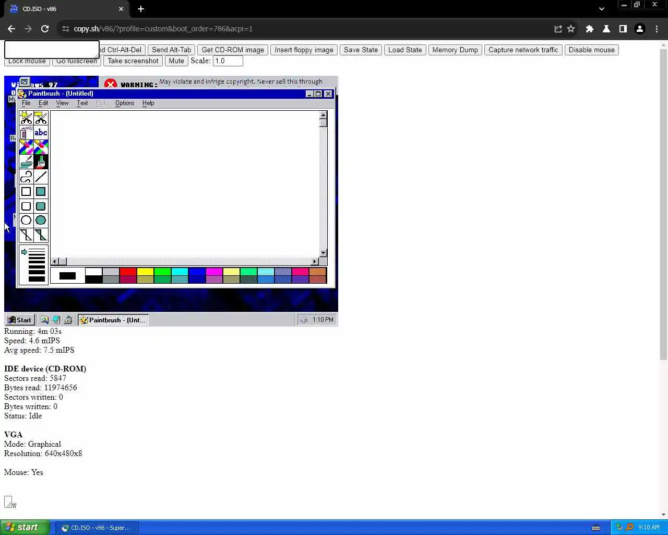Go back with the browser back arrow
Screen dimensions: 668x535
[11, 29]
